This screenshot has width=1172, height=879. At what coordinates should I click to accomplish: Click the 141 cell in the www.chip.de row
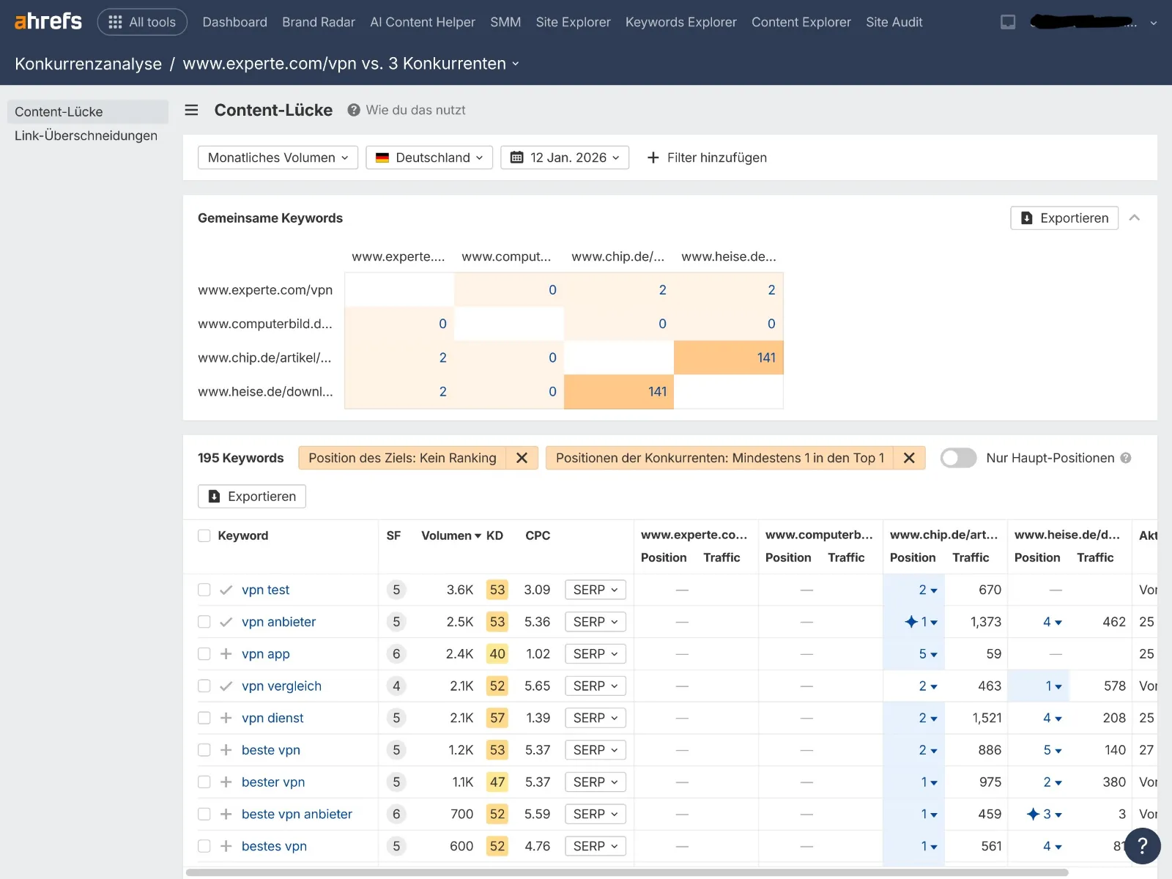click(729, 357)
